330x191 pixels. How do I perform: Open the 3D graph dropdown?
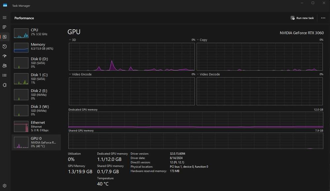click(70, 40)
